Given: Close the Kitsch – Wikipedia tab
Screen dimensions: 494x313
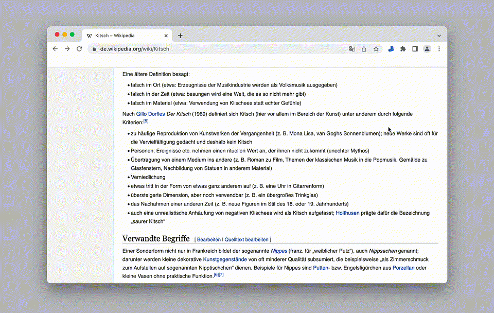Looking at the screenshot, I should (x=166, y=36).
